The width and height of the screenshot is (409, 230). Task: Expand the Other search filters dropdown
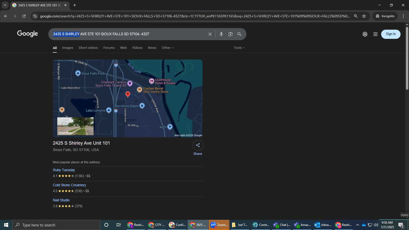(x=168, y=48)
